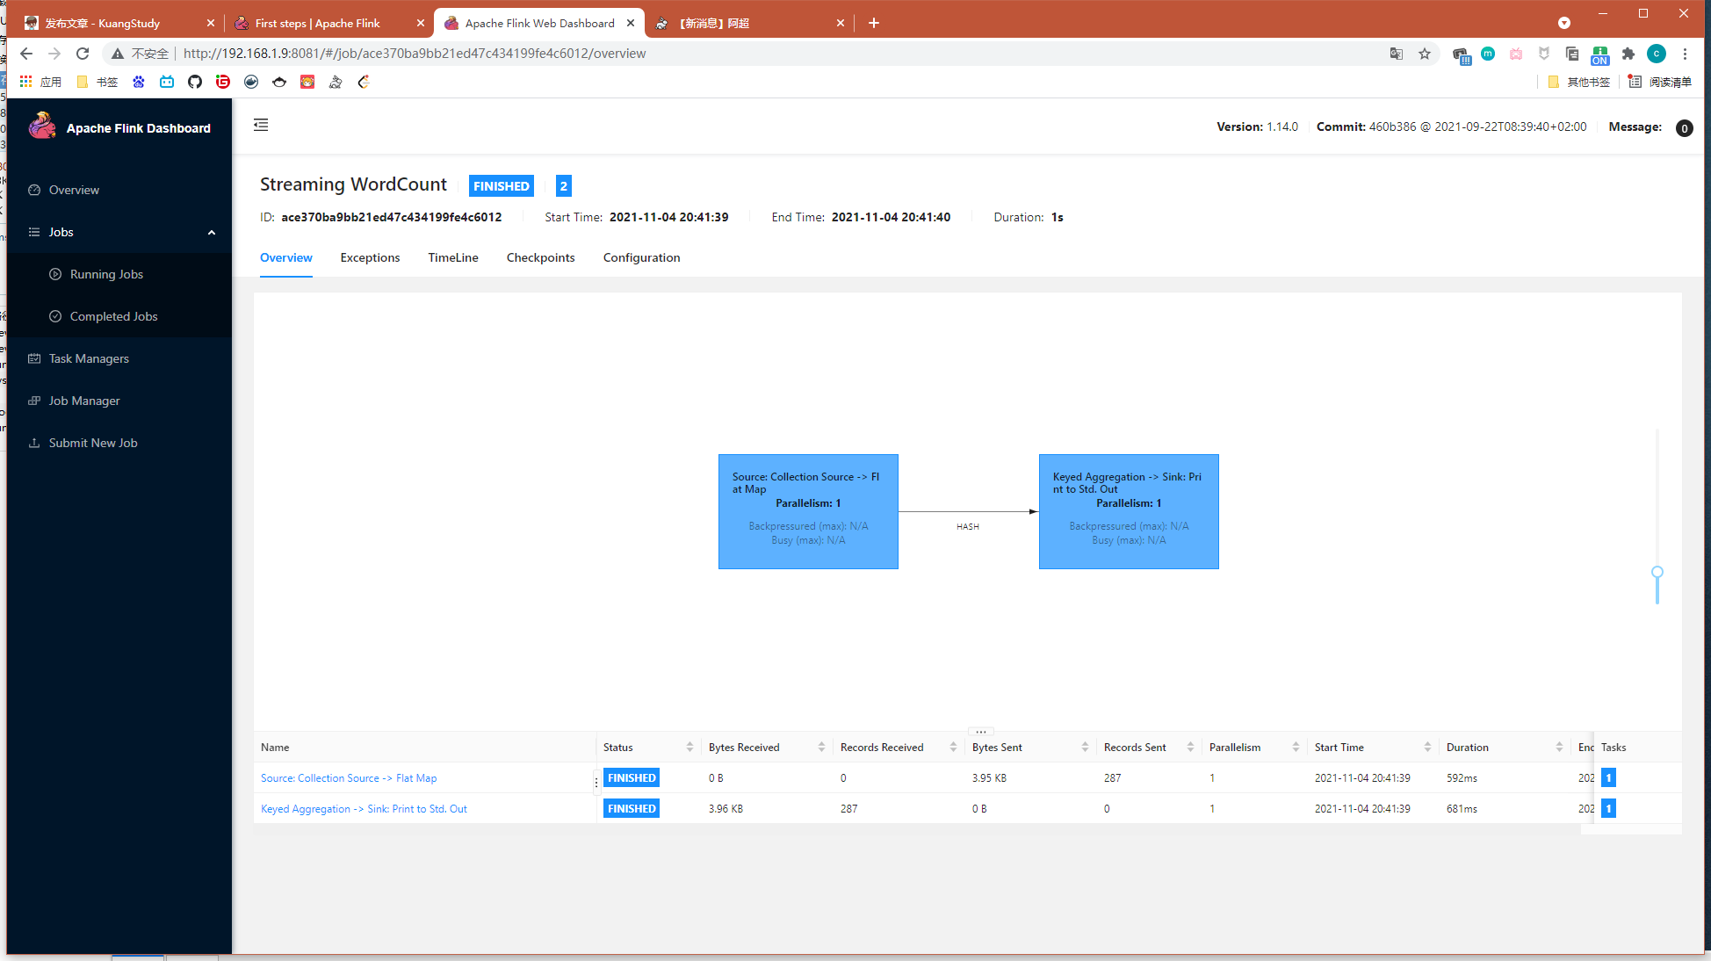Open Task Managers in the sidebar
This screenshot has height=961, width=1711.
point(89,358)
